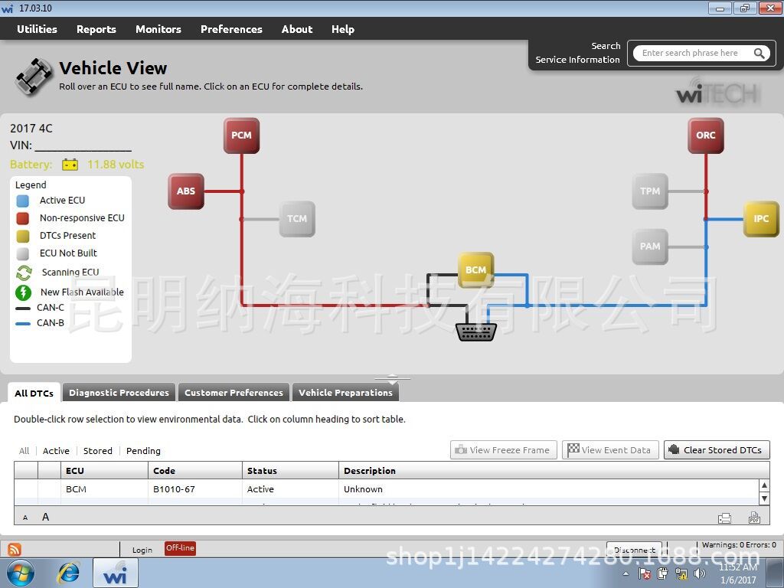Open the PCM ECU node
The height and width of the screenshot is (588, 784).
[241, 136]
